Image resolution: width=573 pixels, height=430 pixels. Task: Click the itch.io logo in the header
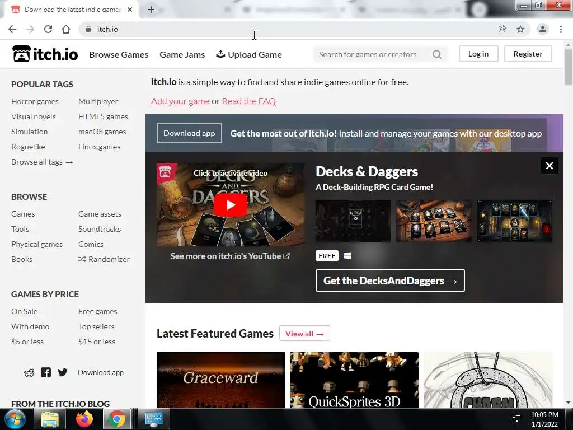[x=45, y=54]
